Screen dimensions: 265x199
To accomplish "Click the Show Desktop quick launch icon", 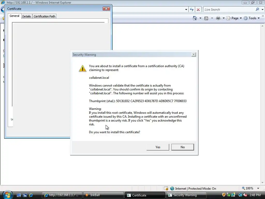I will 19,195.
